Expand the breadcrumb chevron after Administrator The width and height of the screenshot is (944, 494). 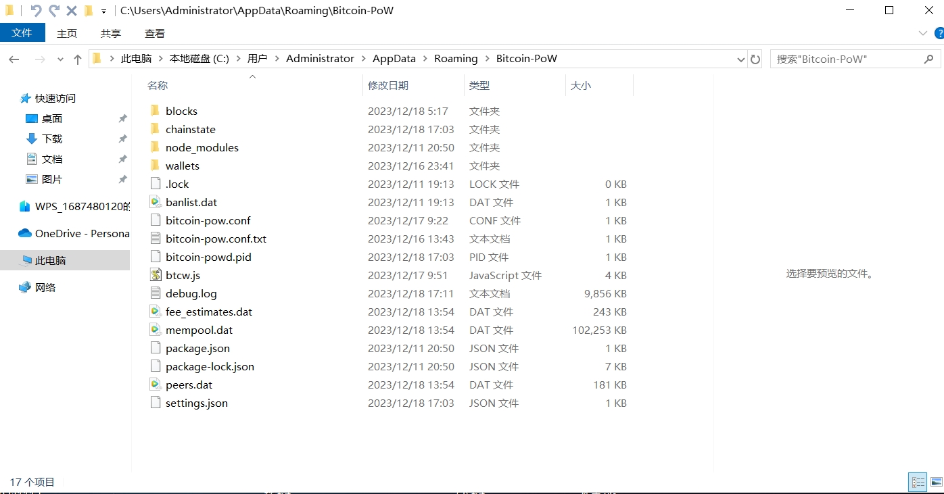click(x=363, y=59)
